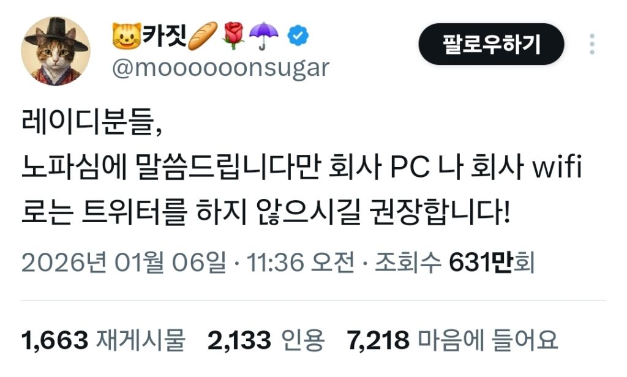The height and width of the screenshot is (377, 627).
Task: Click the cat face emoji in the name
Action: 126,35
